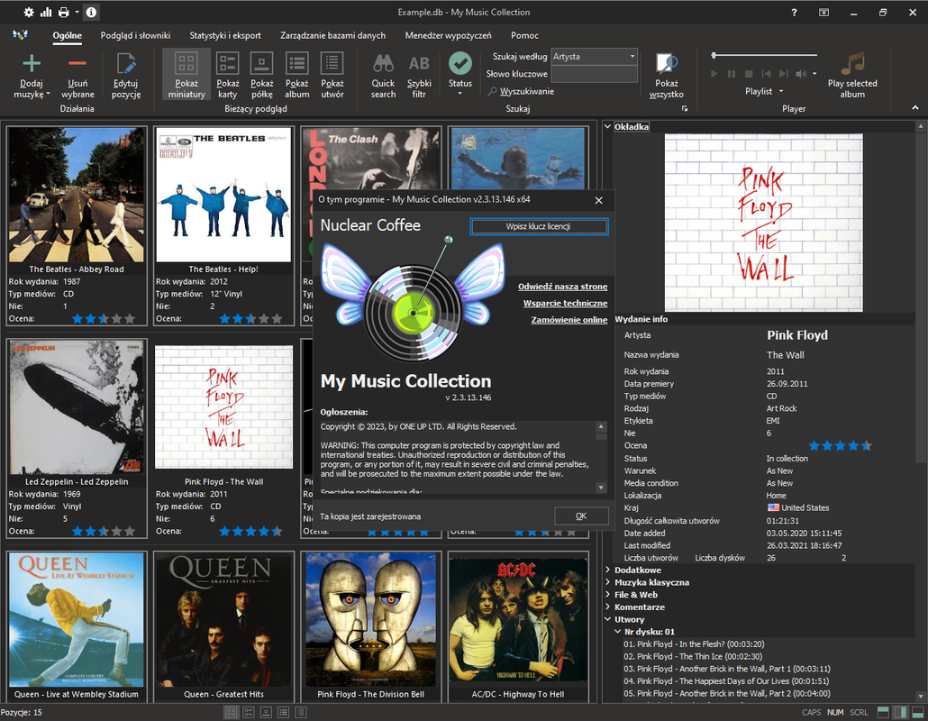The width and height of the screenshot is (928, 721).
Task: Activate Szybki filtr quick filter
Action: click(x=419, y=76)
